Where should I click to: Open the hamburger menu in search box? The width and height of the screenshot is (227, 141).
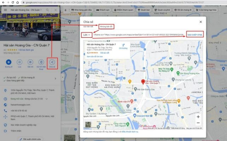[x=5, y=10]
